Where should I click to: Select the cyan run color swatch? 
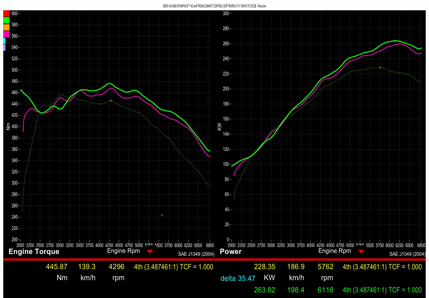click(5, 41)
